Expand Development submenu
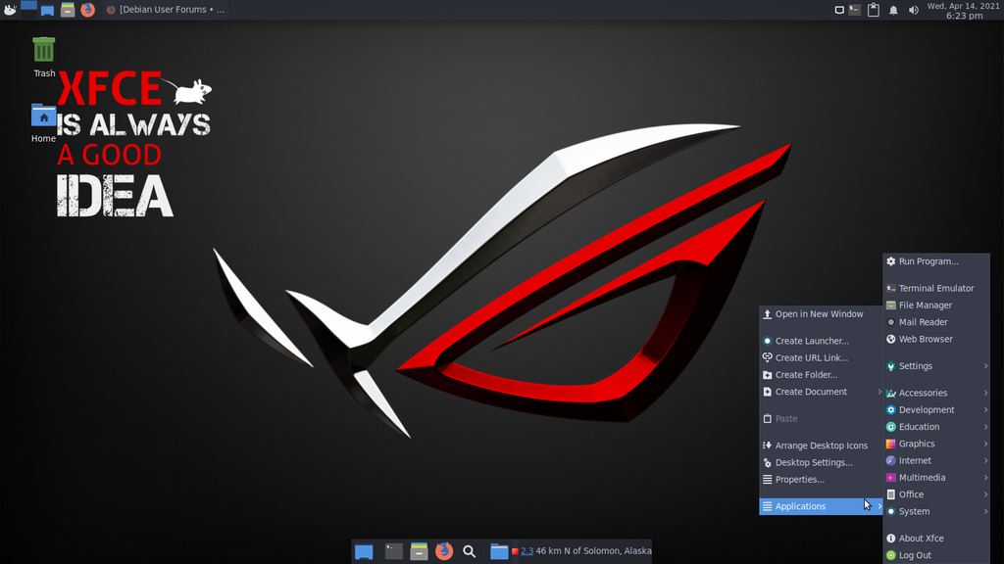This screenshot has height=564, width=1004. 936,409
